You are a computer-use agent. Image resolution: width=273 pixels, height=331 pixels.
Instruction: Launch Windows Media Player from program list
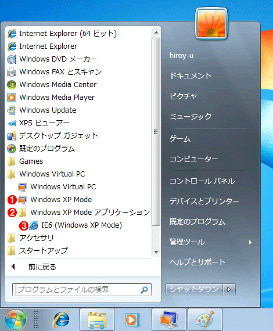pyautogui.click(x=51, y=98)
